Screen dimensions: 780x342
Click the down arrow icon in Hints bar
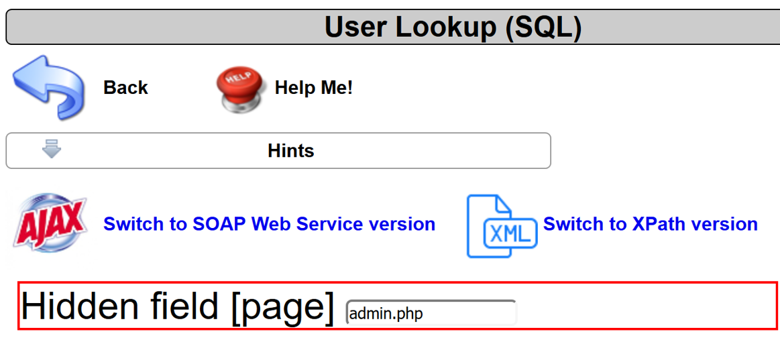click(52, 149)
